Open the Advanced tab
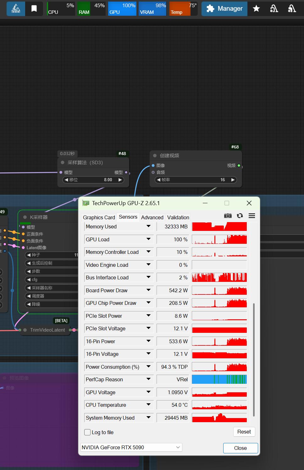The image size is (304, 470). [x=152, y=217]
